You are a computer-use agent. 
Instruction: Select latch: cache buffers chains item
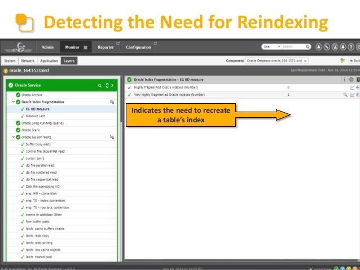click(45, 229)
